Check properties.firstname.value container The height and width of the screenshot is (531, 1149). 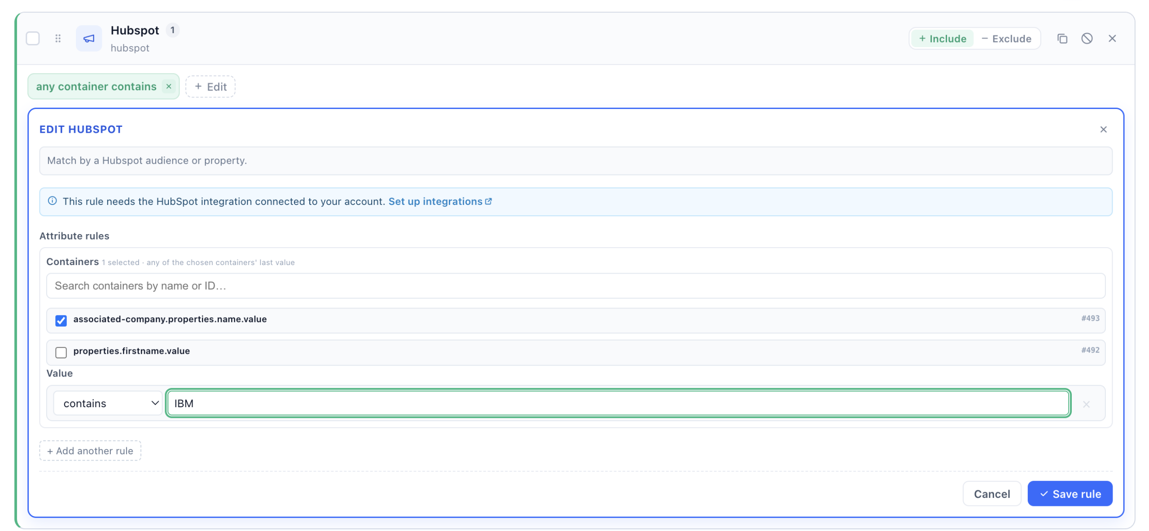61,353
